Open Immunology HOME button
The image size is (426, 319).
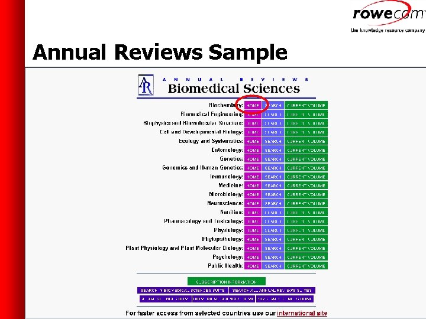pyautogui.click(x=253, y=177)
